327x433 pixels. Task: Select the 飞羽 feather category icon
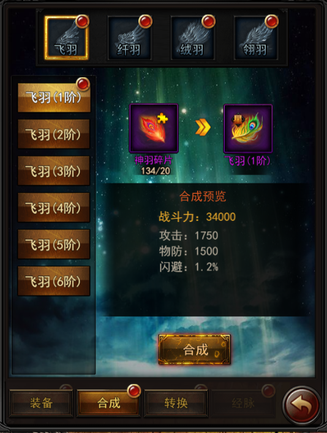pos(67,38)
